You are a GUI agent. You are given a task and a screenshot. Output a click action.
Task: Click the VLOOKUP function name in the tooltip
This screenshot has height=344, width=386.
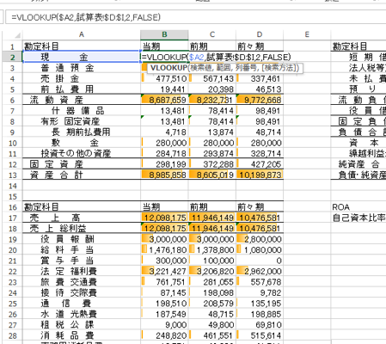(x=169, y=68)
